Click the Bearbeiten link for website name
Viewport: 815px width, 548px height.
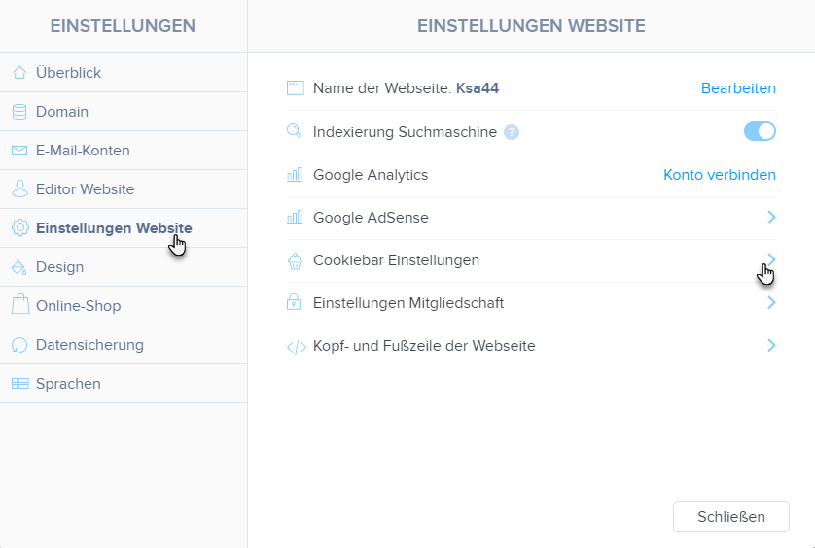point(738,88)
